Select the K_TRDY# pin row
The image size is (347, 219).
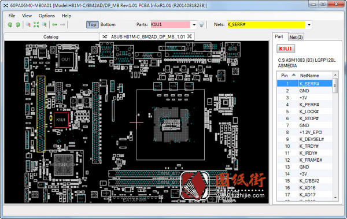305,146
